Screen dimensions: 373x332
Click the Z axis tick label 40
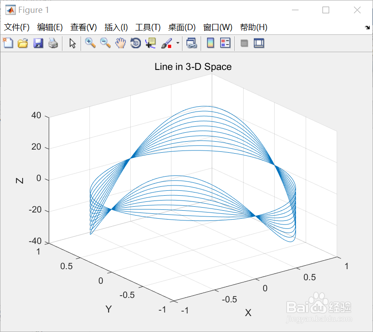pyautogui.click(x=36, y=115)
